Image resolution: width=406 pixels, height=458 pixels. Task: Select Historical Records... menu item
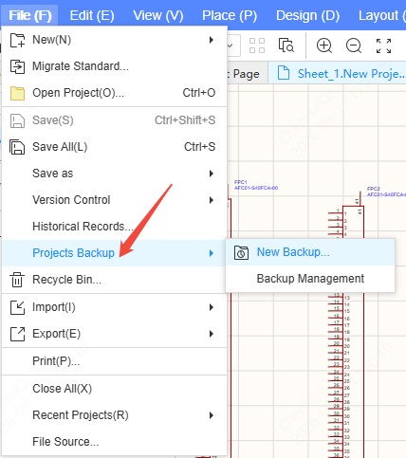115,227
